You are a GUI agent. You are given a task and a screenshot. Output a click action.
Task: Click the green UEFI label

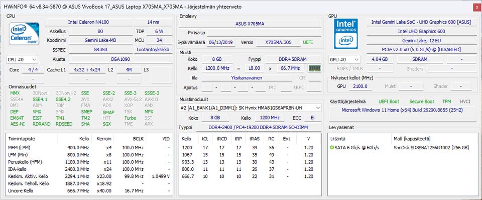click(x=308, y=42)
